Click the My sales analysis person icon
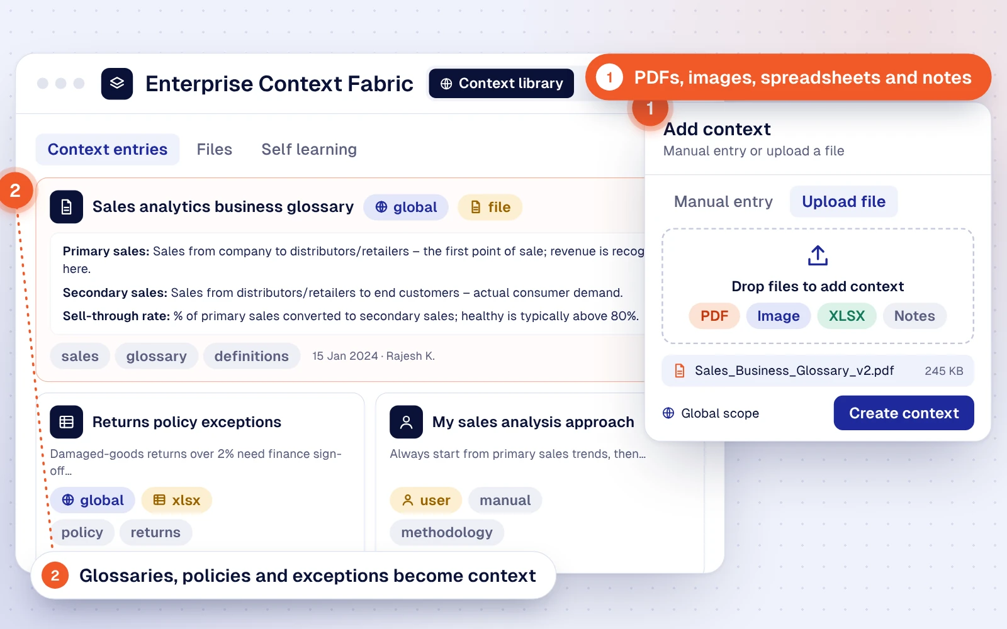Image resolution: width=1007 pixels, height=629 pixels. tap(407, 422)
